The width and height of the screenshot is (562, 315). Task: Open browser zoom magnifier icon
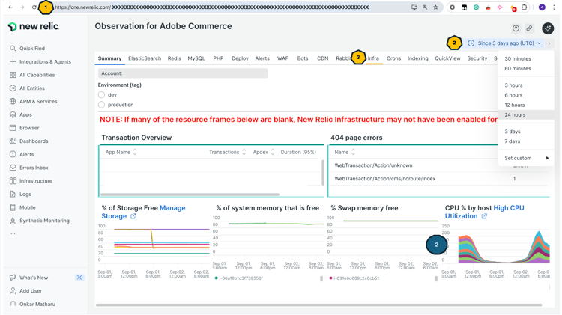point(425,7)
